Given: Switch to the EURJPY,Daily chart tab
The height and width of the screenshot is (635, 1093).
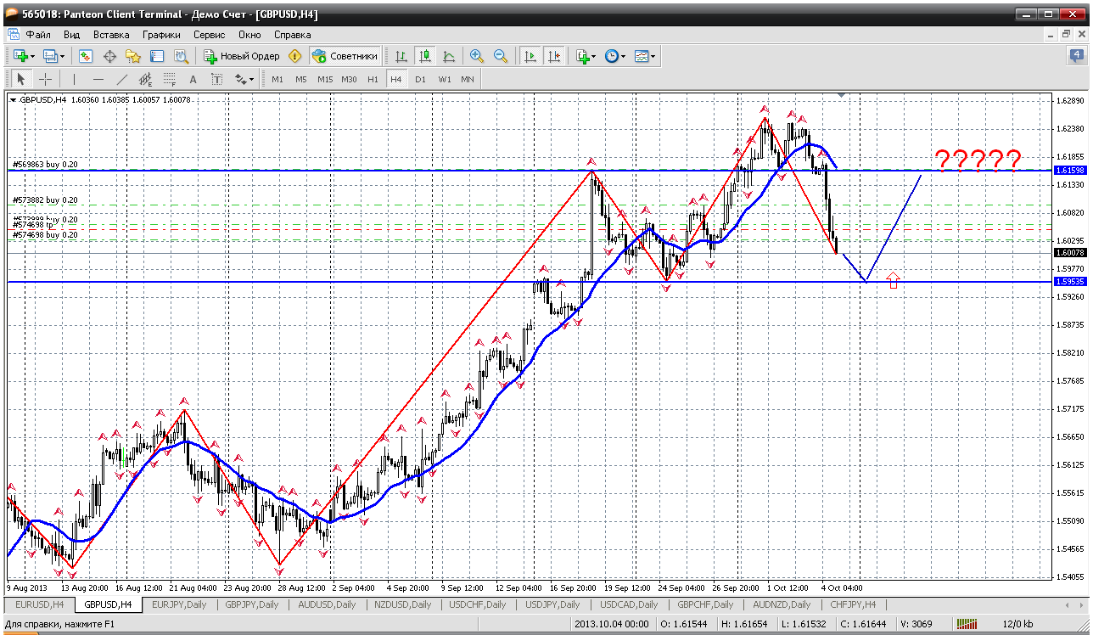Looking at the screenshot, I should tap(178, 604).
